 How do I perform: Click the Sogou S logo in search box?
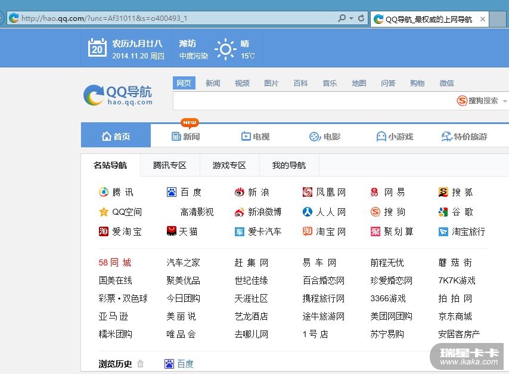(x=462, y=101)
